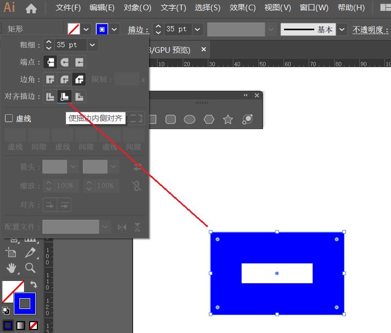The height and width of the screenshot is (333, 391).
Task: Click the Color mode button
Action: click(8, 325)
